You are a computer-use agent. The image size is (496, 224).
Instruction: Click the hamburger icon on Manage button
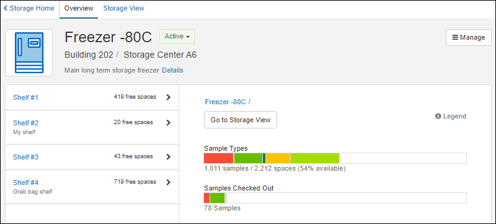[x=455, y=38]
